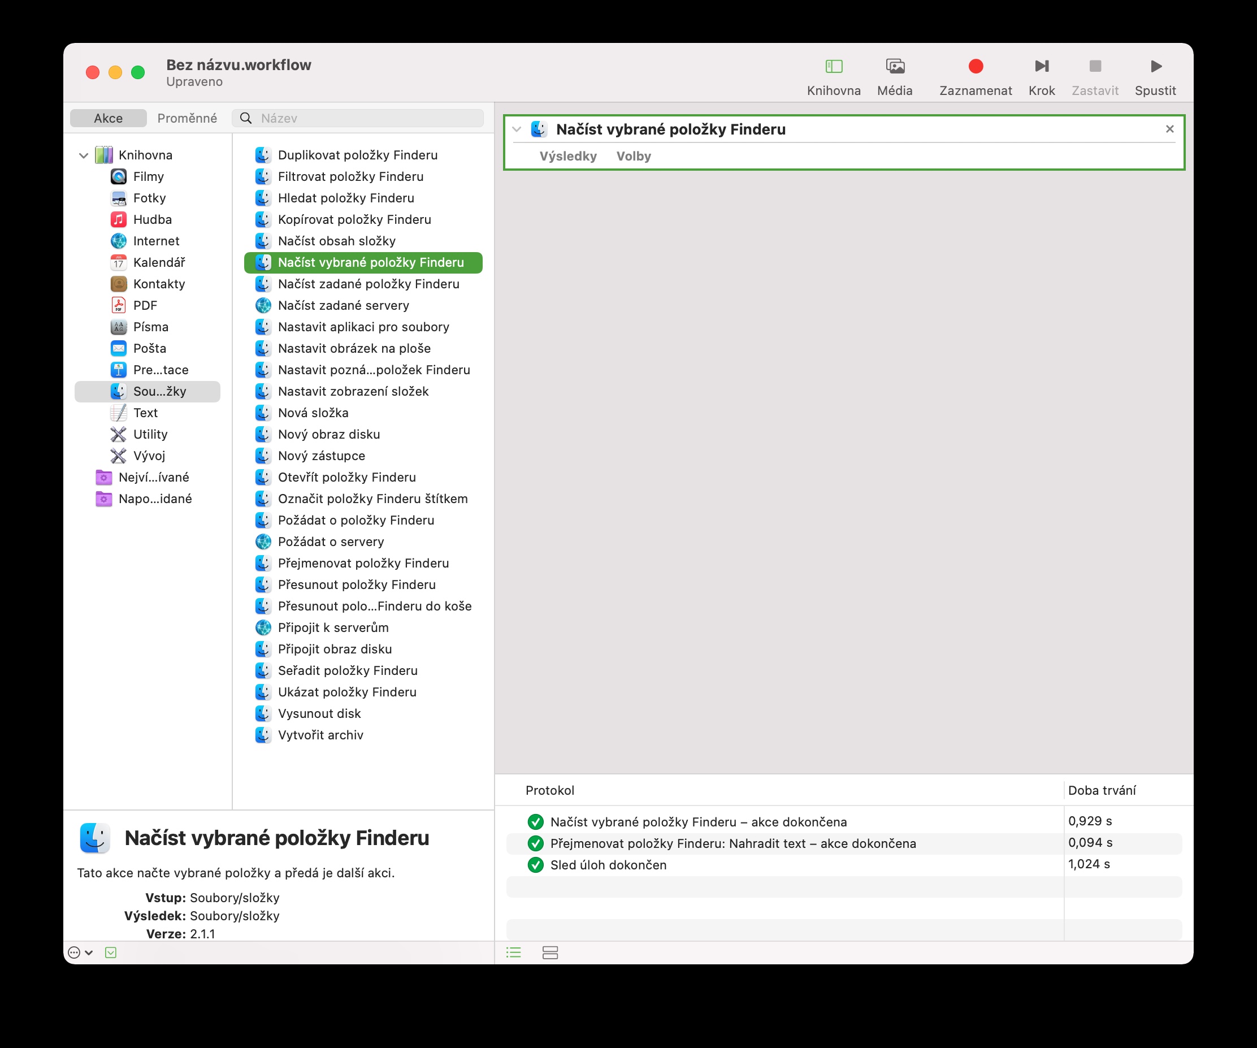Image resolution: width=1257 pixels, height=1048 pixels.
Task: Open the ellipsis options dropdown
Action: pos(80,952)
